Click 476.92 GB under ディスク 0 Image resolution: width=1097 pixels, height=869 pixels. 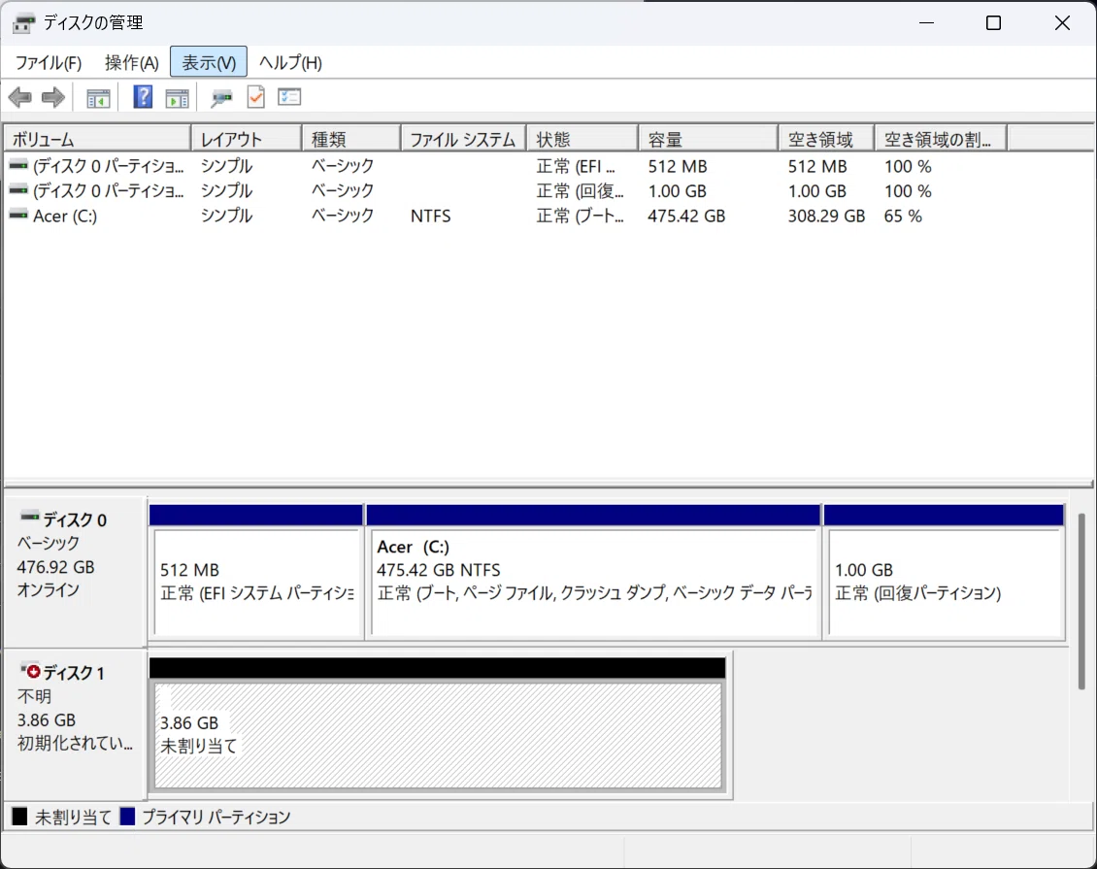55,567
